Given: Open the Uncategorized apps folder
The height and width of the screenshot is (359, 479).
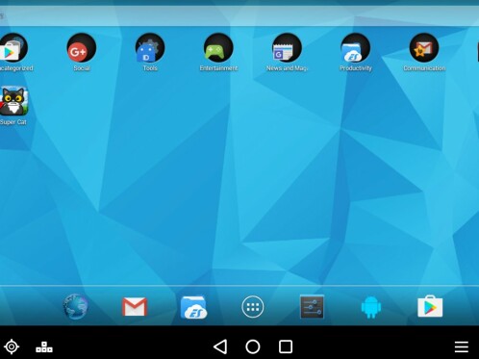Looking at the screenshot, I should (x=13, y=48).
